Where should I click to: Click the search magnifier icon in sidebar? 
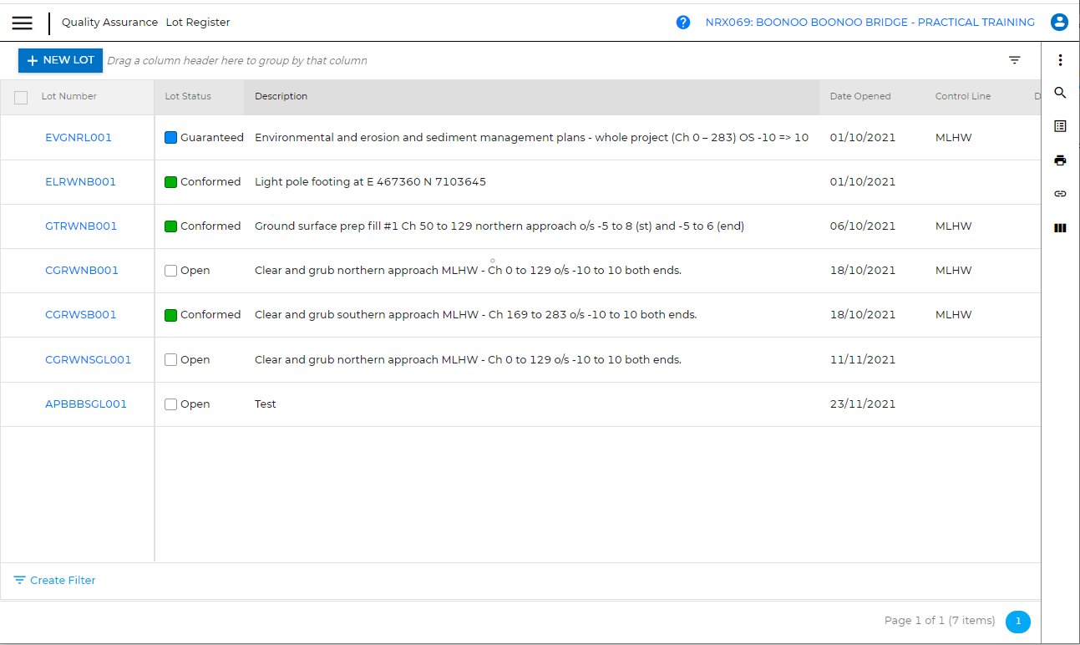(x=1060, y=93)
